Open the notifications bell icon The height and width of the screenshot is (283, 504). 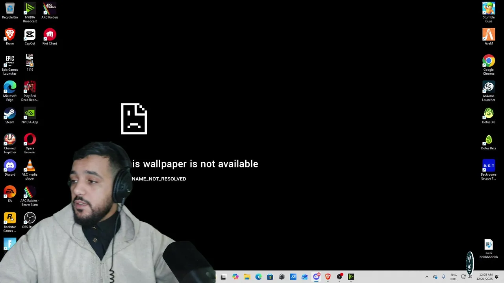click(497, 277)
